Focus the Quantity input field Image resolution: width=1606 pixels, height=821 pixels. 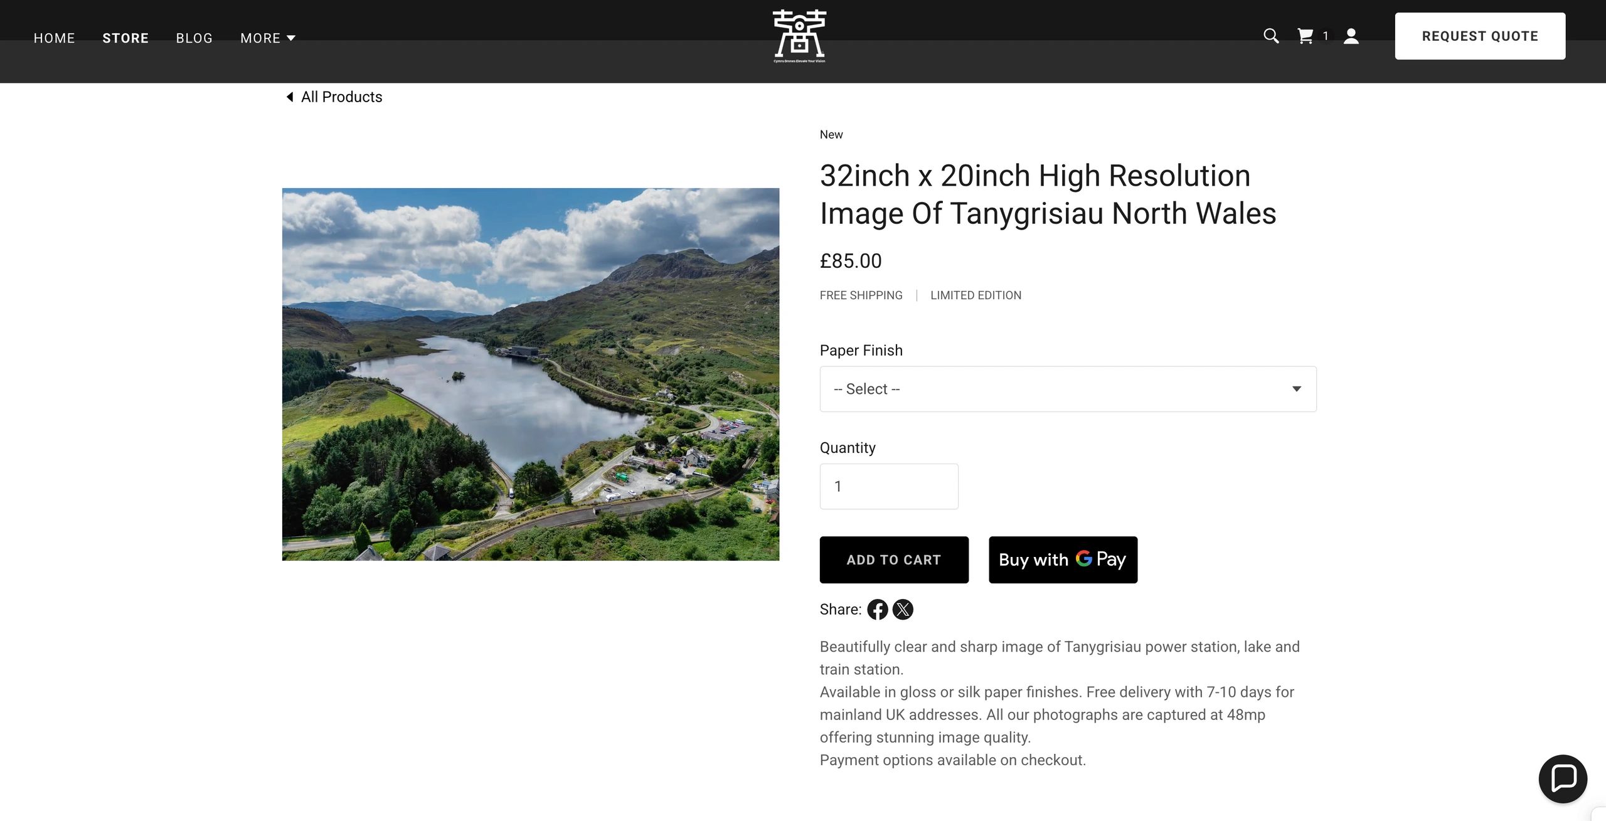889,486
